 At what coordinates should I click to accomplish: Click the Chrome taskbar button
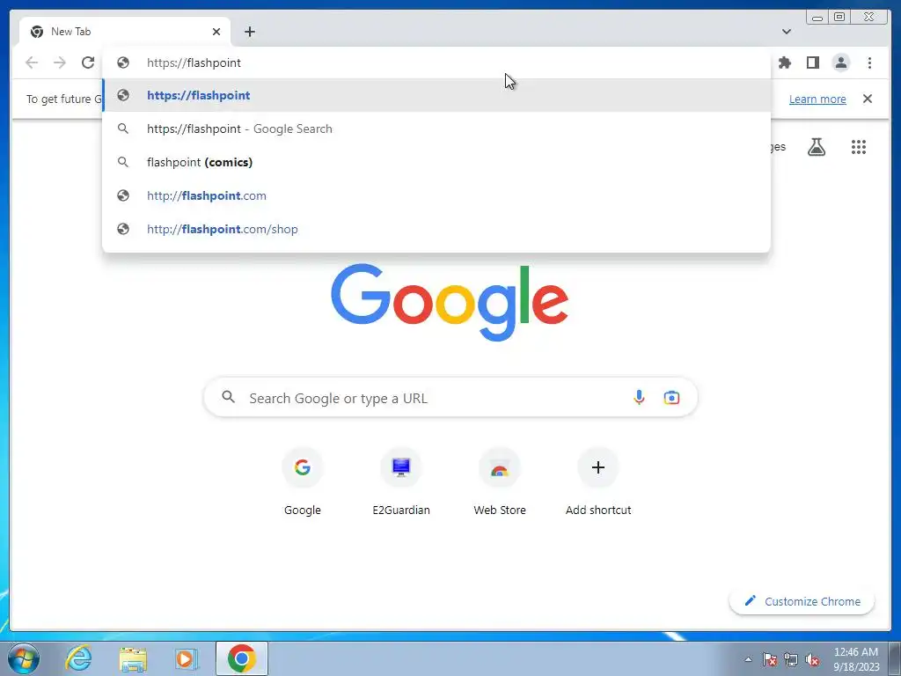[x=241, y=658]
